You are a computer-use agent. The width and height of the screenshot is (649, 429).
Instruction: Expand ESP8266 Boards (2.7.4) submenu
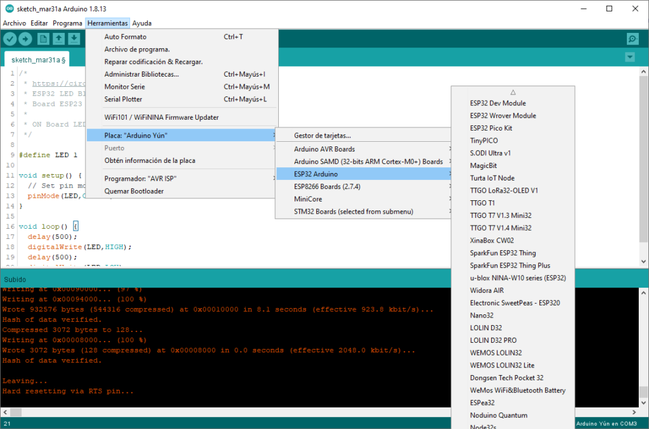tap(363, 186)
